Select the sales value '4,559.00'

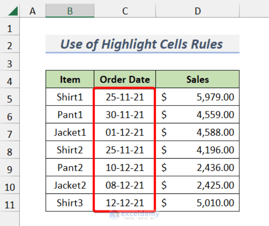(198, 115)
